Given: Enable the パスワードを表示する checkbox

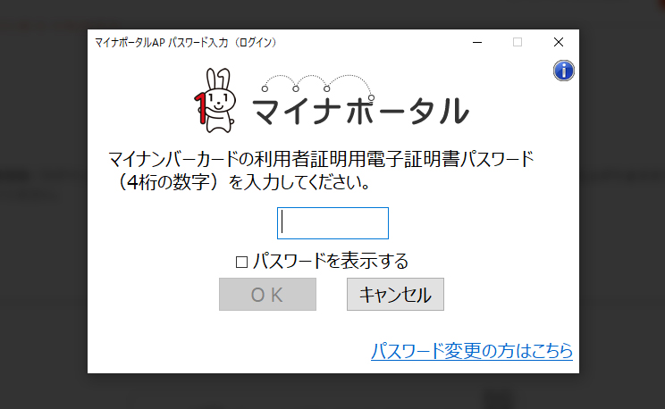Looking at the screenshot, I should click(x=241, y=262).
